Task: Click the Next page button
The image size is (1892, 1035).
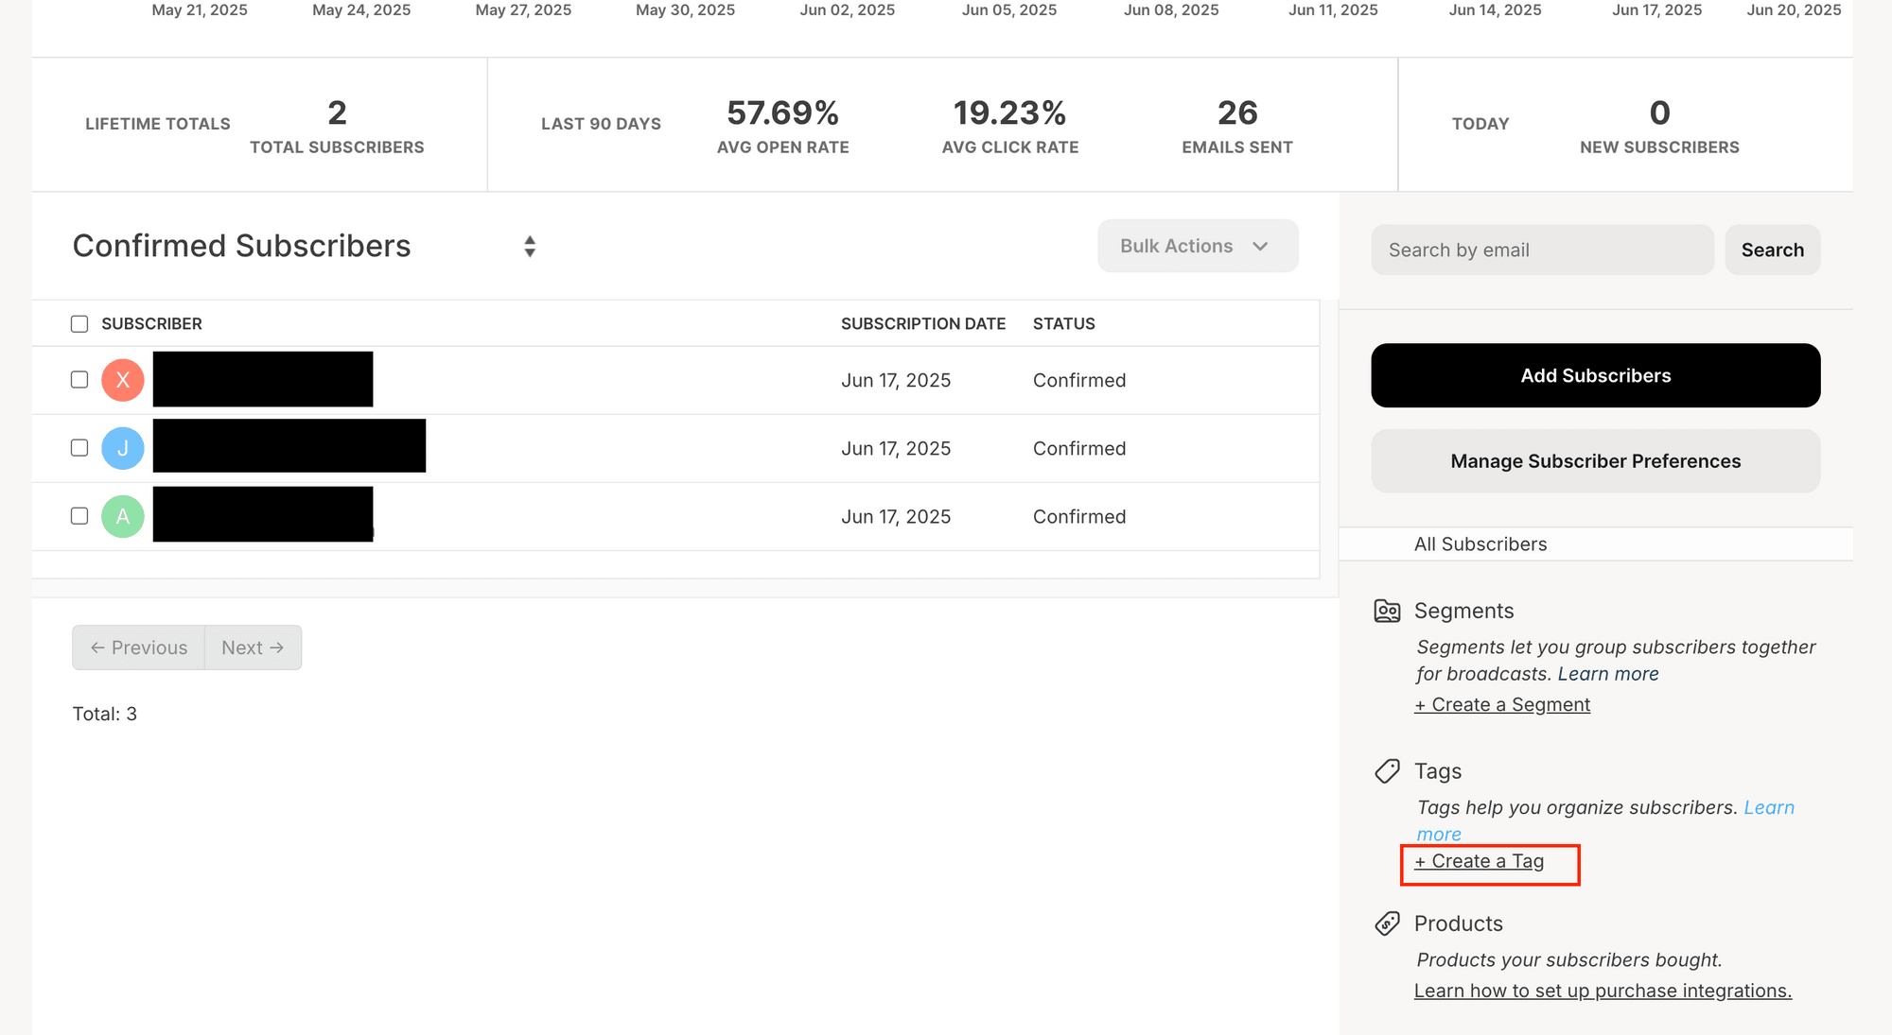Action: 253,647
